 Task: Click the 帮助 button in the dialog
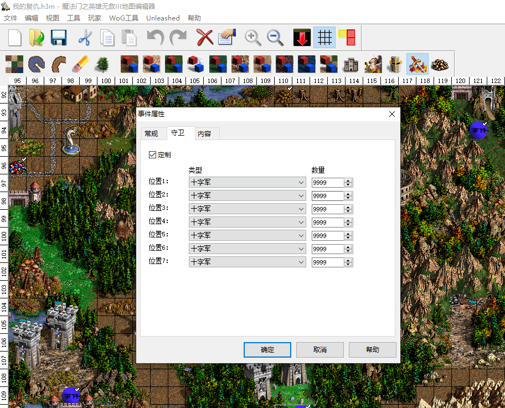click(x=373, y=350)
